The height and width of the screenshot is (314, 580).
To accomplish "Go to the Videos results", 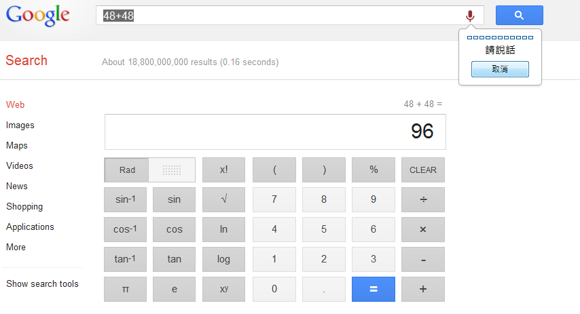I will point(19,165).
